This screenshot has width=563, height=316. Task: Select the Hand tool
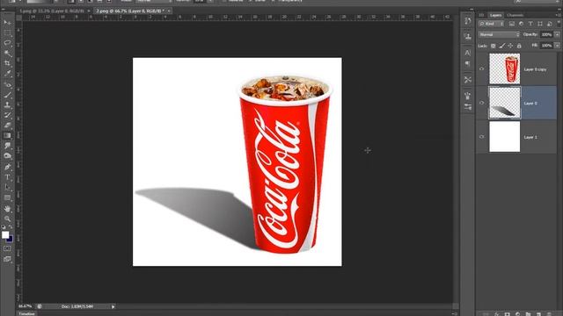[x=7, y=208]
